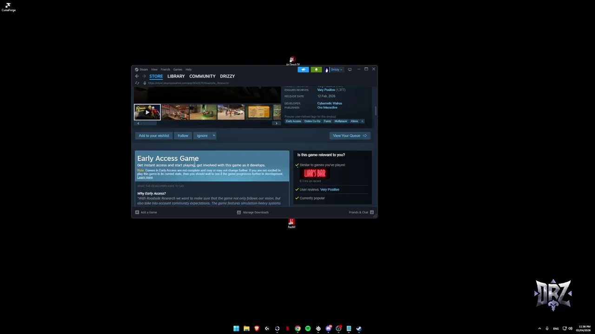Select the yellow board screenshot thumbnail
Screen dimensions: 595x334
tap(259, 112)
